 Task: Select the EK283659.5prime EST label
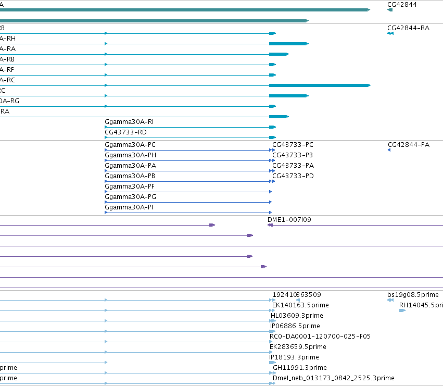pyautogui.click(x=298, y=347)
